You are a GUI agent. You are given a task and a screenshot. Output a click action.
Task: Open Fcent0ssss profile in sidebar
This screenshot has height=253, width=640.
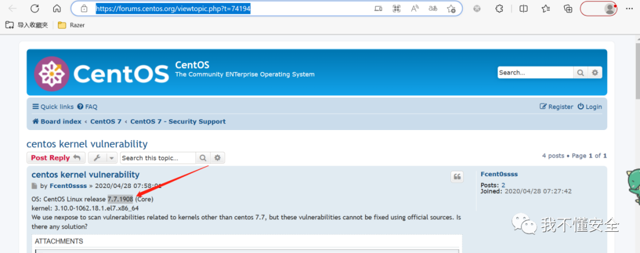[499, 174]
